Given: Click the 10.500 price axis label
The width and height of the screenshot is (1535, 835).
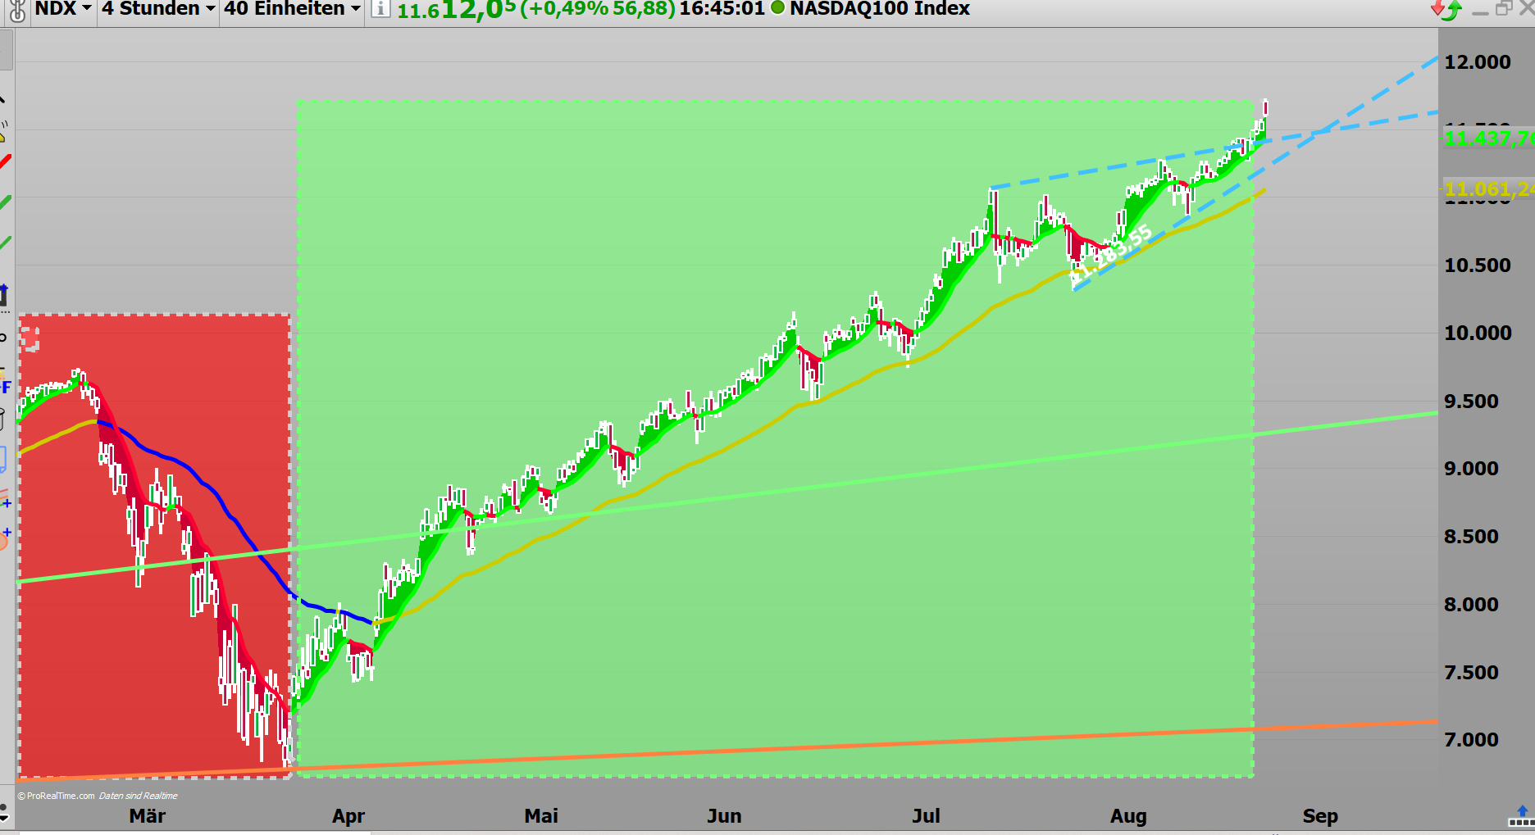Looking at the screenshot, I should [x=1478, y=265].
